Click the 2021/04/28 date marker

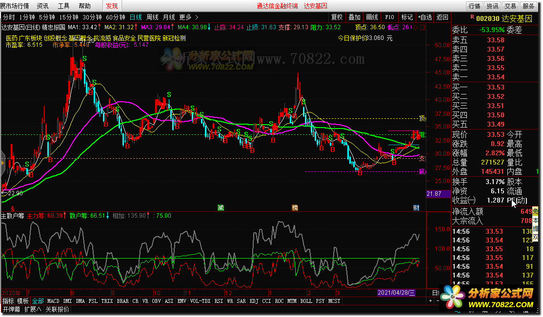coord(396,293)
